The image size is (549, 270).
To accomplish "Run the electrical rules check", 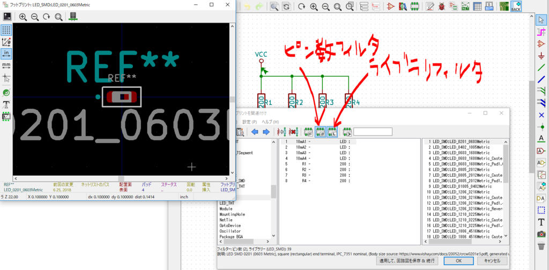I will pyautogui.click(x=442, y=6).
